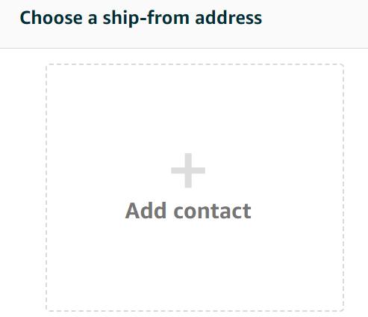Click the word "Add" beneath the plus

tap(146, 211)
